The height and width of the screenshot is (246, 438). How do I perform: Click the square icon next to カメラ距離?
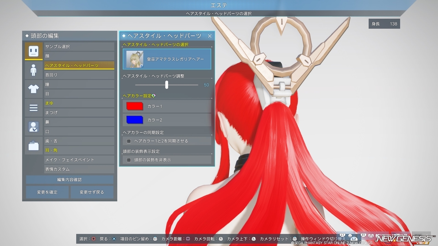[188, 239]
